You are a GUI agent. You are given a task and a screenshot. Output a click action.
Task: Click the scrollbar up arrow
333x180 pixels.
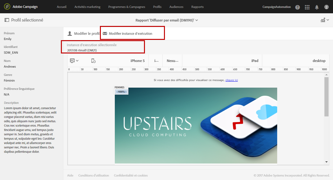326,75
